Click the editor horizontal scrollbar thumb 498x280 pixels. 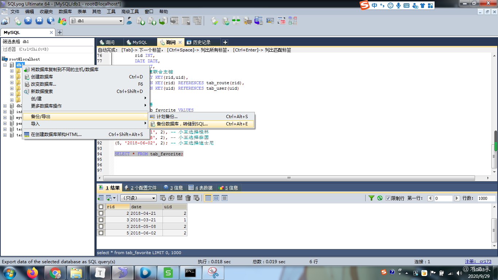pyautogui.click(x=289, y=178)
